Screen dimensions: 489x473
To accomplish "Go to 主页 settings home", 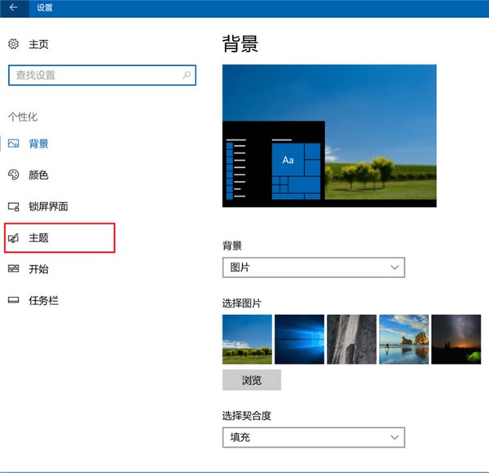I will click(x=39, y=44).
